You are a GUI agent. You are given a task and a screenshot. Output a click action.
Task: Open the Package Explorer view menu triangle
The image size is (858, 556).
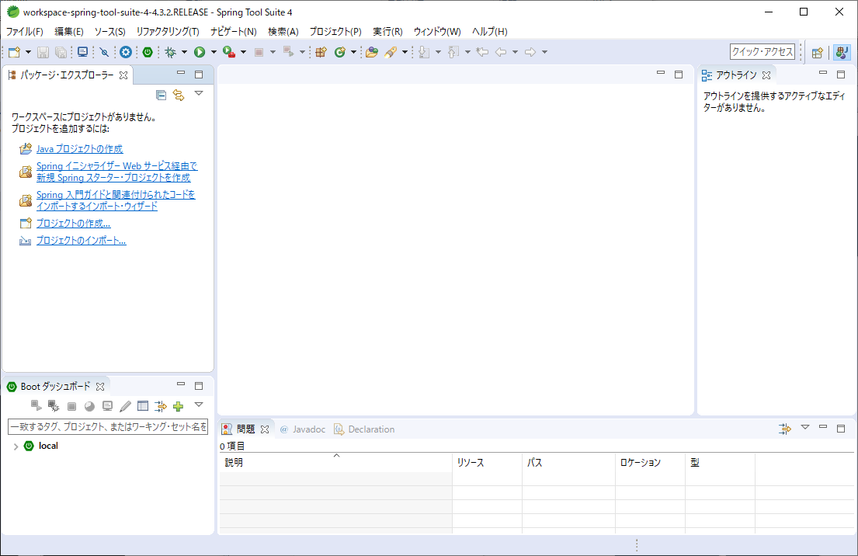coord(200,94)
